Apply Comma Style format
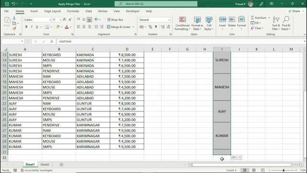Image resolution: width=307 pixels, height=173 pixels. (x=156, y=27)
